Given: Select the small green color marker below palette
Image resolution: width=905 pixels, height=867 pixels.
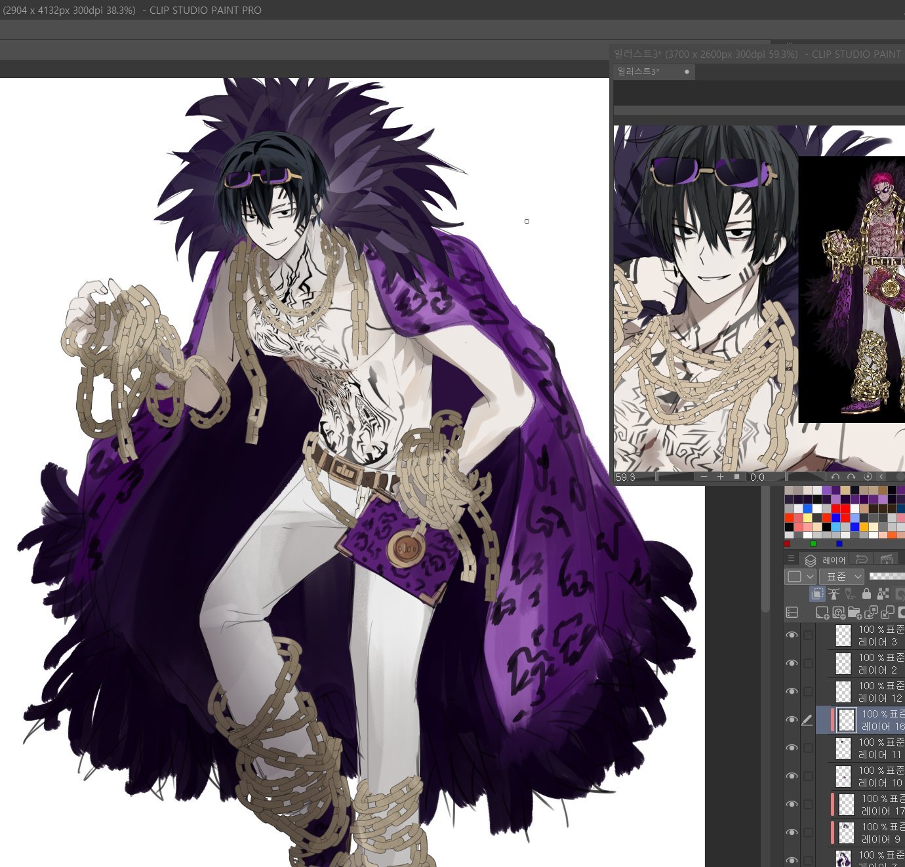Looking at the screenshot, I should pos(813,544).
